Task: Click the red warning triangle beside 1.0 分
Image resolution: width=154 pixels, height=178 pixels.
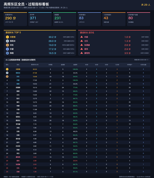Action: tap(82, 37)
